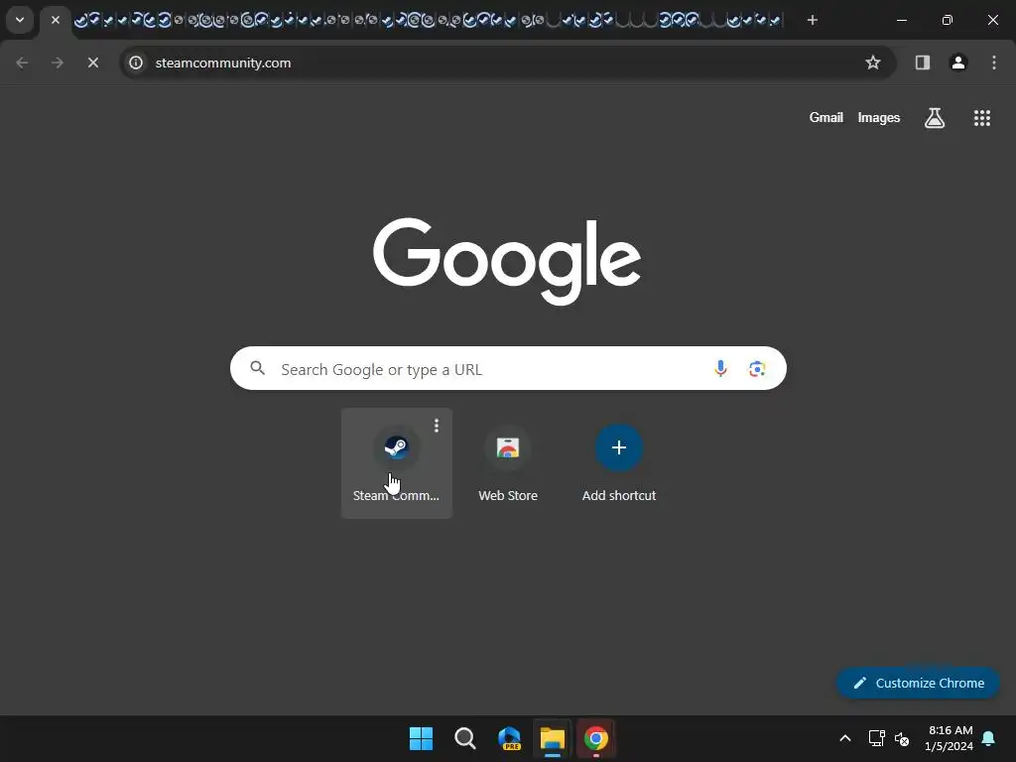This screenshot has width=1016, height=762.
Task: Open the Chrome three-dot menu
Action: click(994, 63)
